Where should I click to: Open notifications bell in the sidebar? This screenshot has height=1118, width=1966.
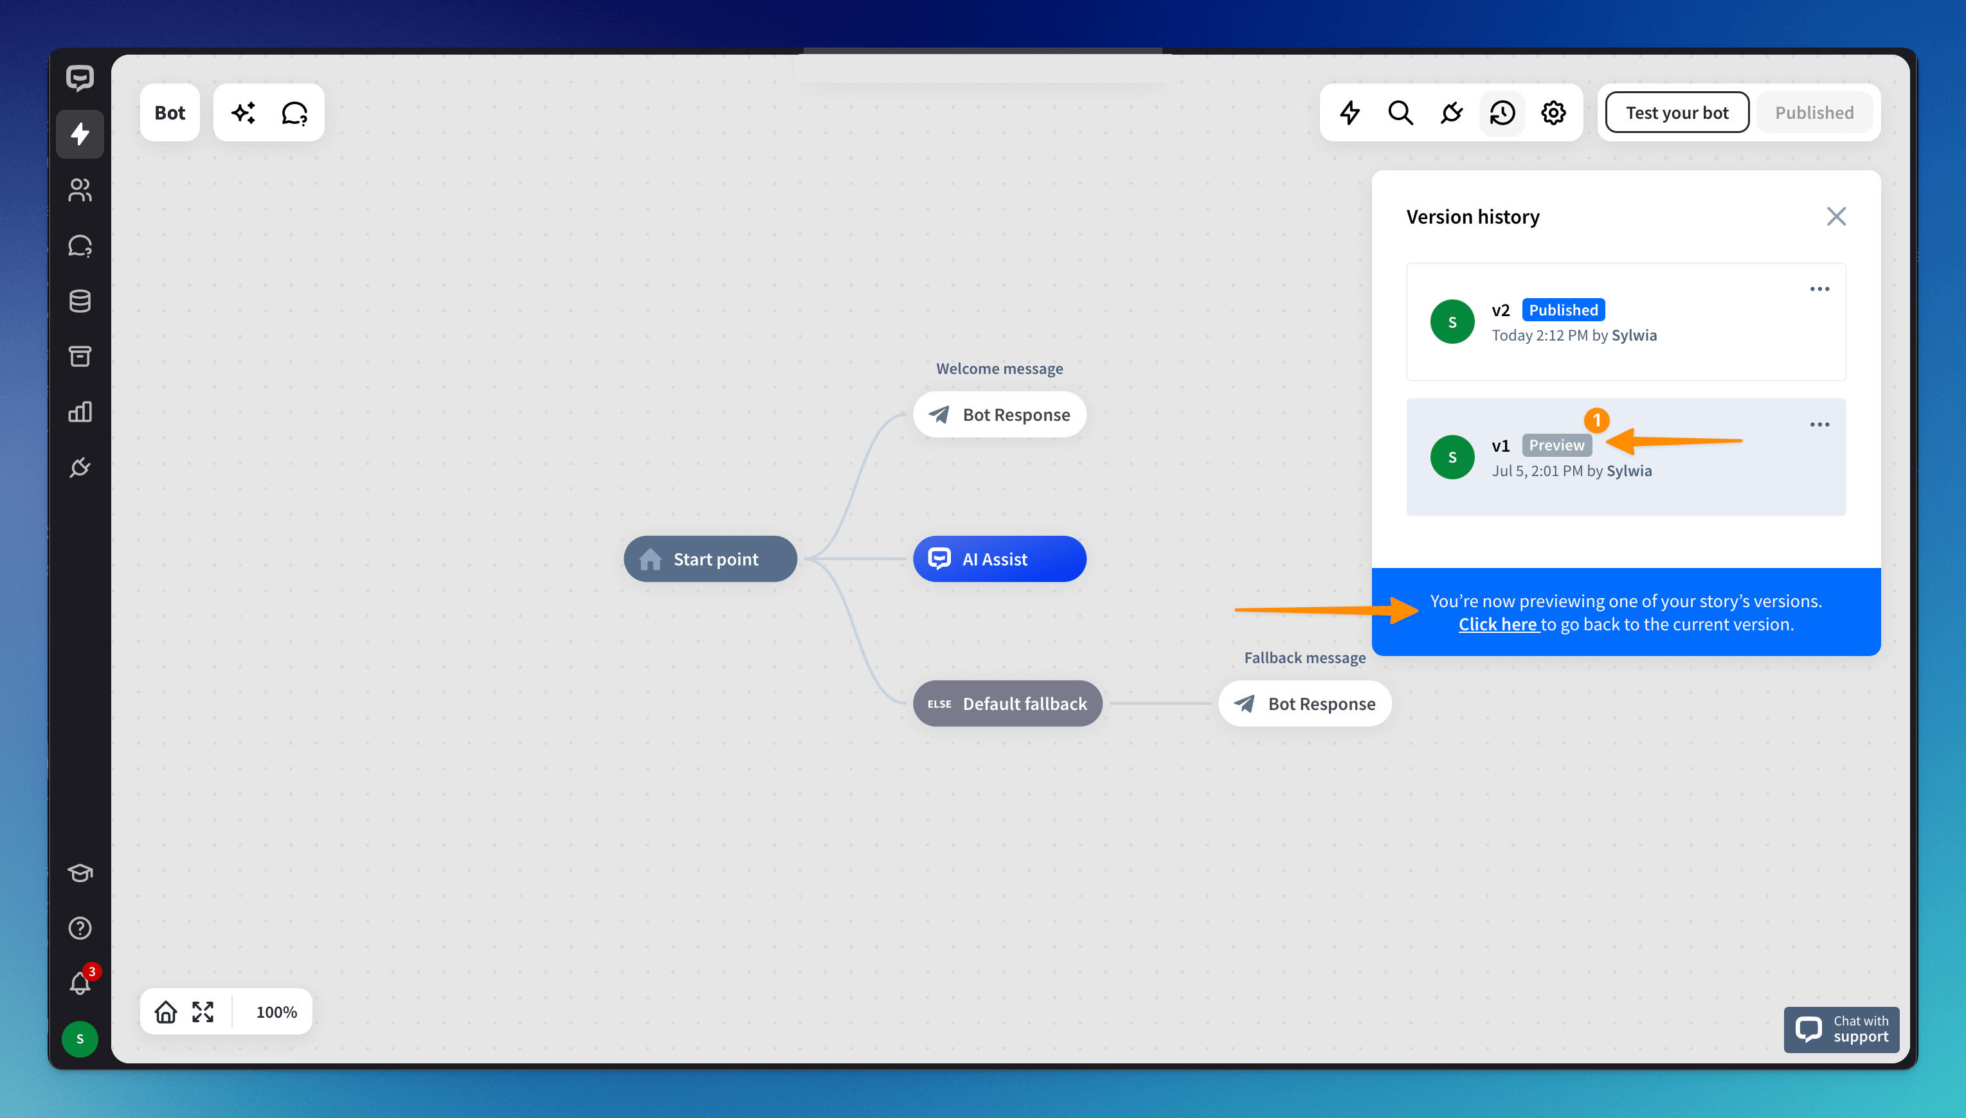(80, 984)
